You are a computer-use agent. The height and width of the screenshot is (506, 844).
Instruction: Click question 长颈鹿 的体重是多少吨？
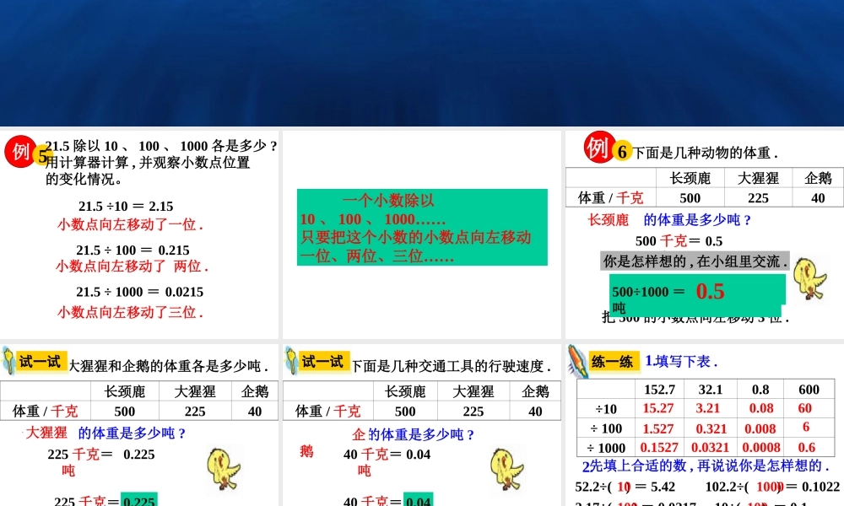click(669, 220)
